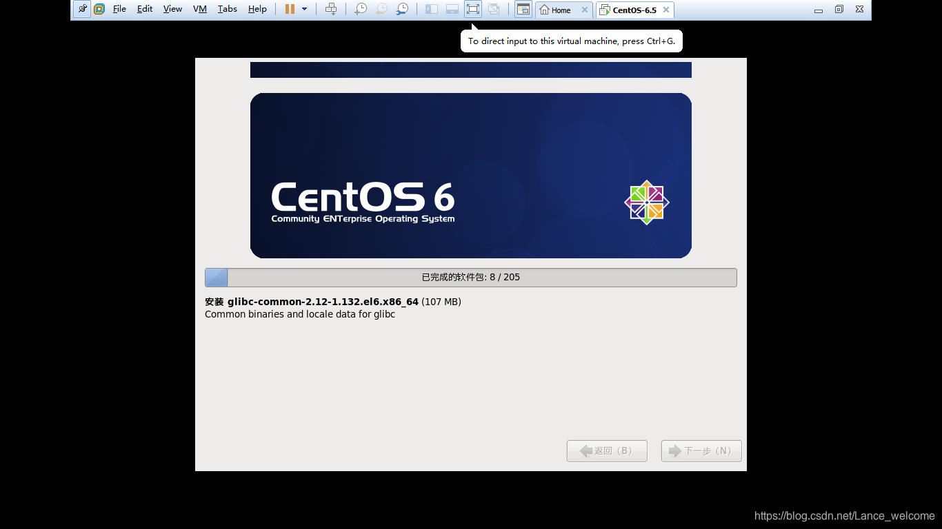The height and width of the screenshot is (529, 942).
Task: Take a snapshot of the virtual machine
Action: tap(361, 10)
